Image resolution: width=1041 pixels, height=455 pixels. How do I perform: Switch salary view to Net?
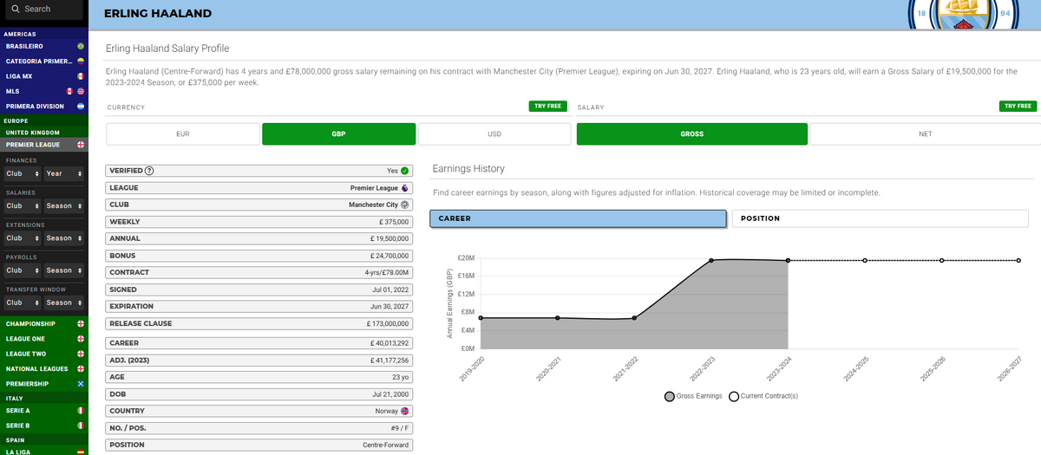(x=925, y=134)
